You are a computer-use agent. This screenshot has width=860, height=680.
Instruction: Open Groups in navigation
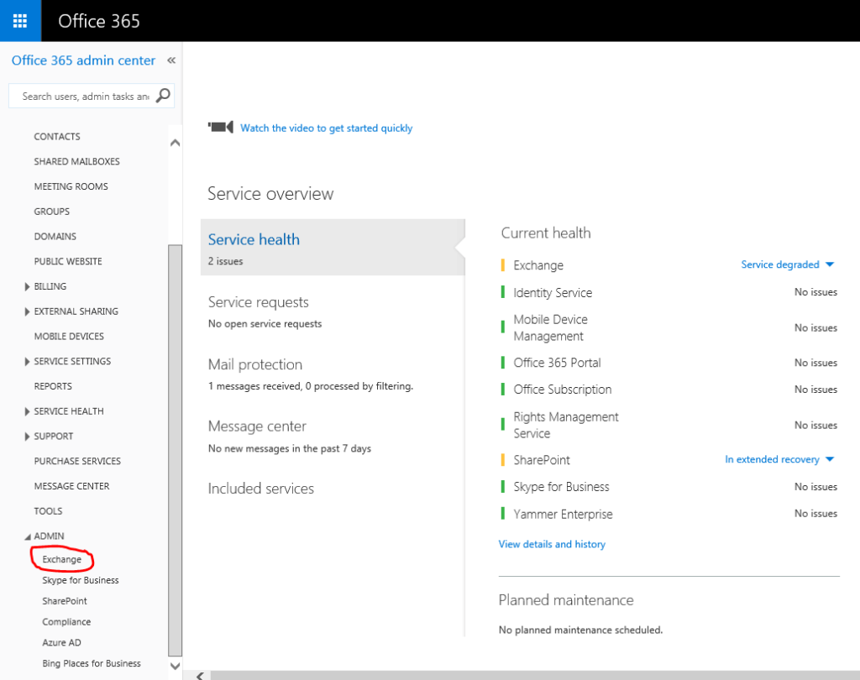point(51,211)
